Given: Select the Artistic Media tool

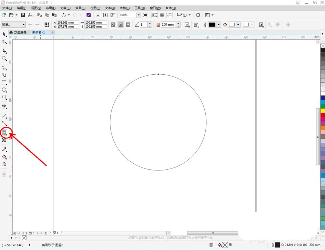Looking at the screenshot, I should click(x=4, y=75).
